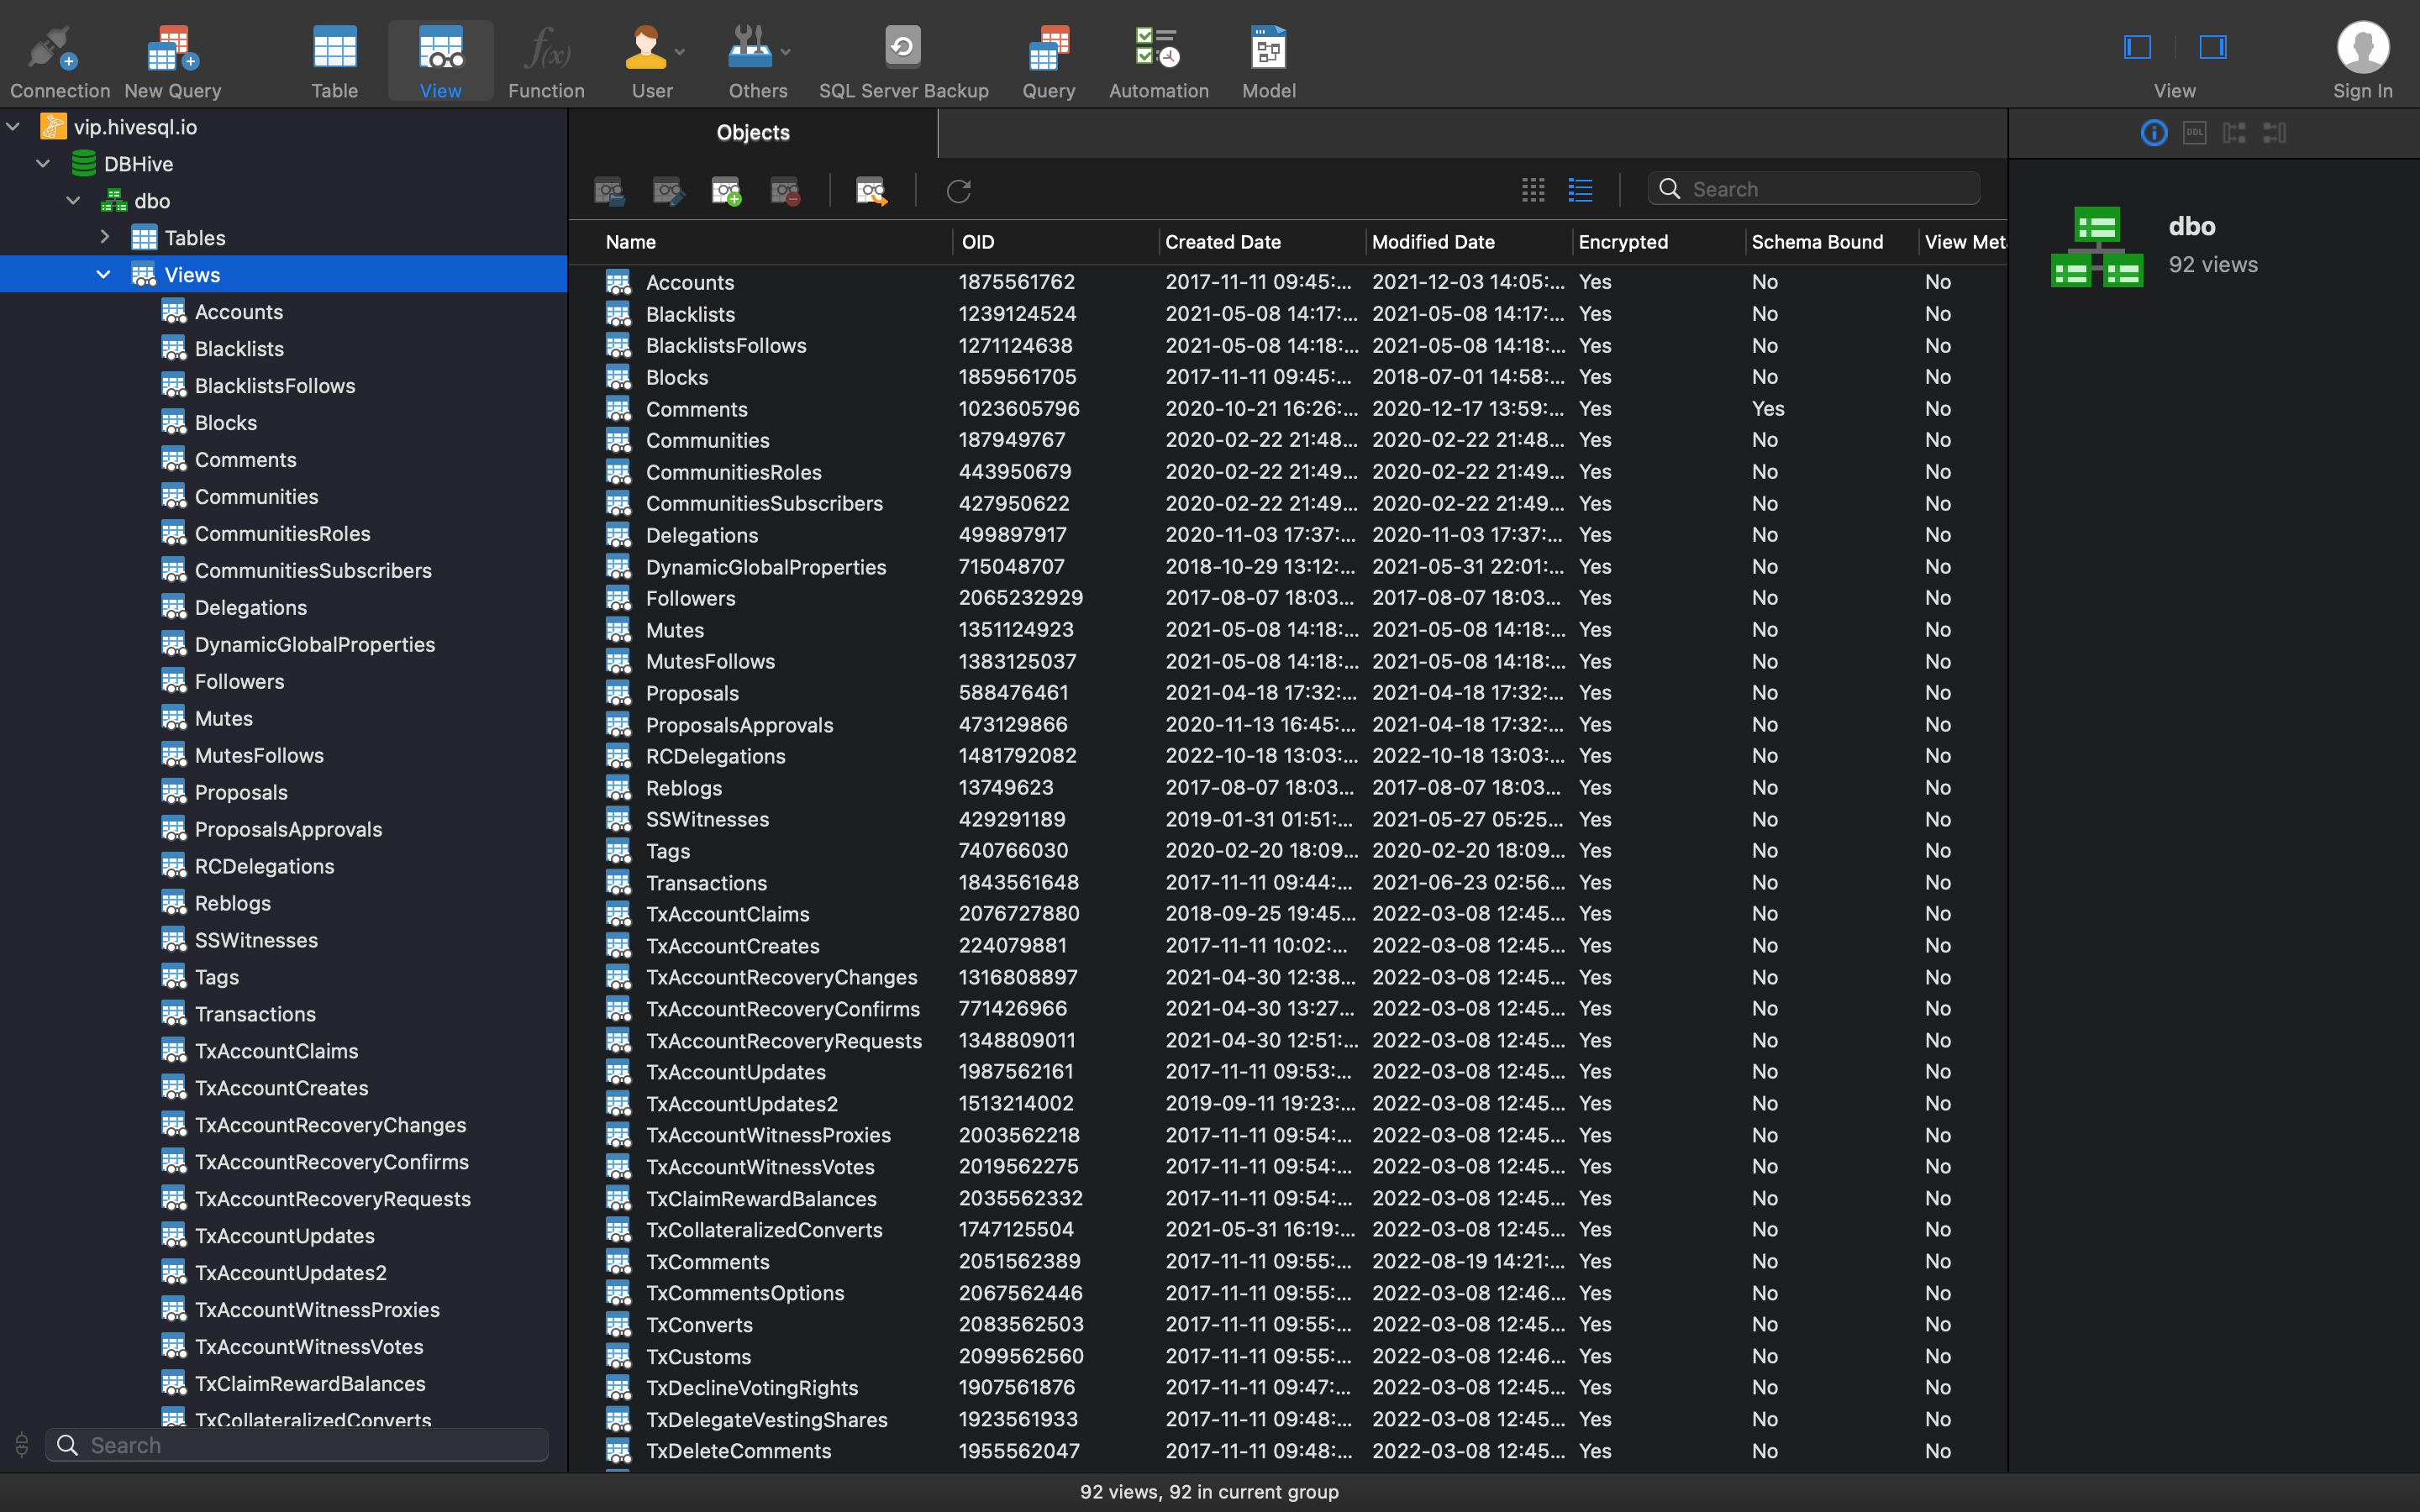Toggle the right information pane
The height and width of the screenshot is (1512, 2420).
pos(2212,47)
